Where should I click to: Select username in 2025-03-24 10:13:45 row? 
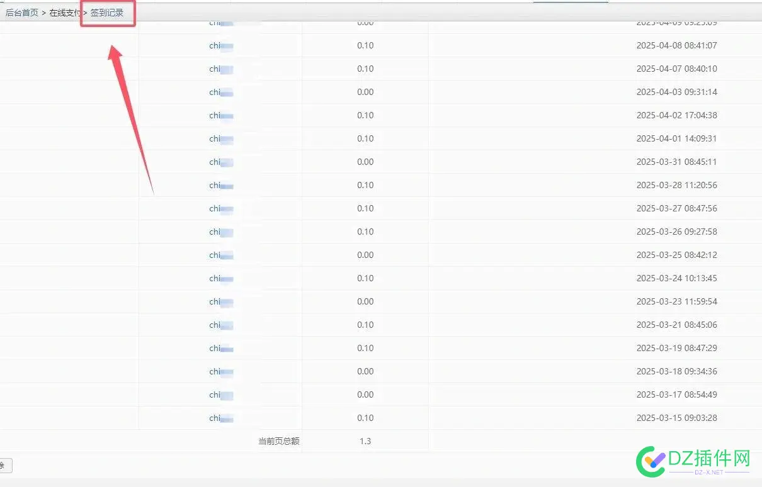(220, 278)
